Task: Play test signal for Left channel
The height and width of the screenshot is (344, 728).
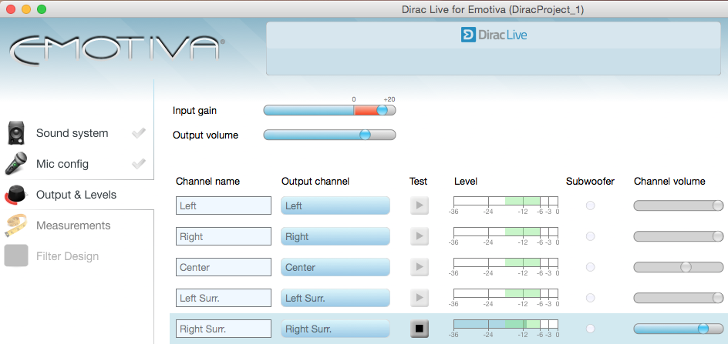Action: tap(420, 205)
